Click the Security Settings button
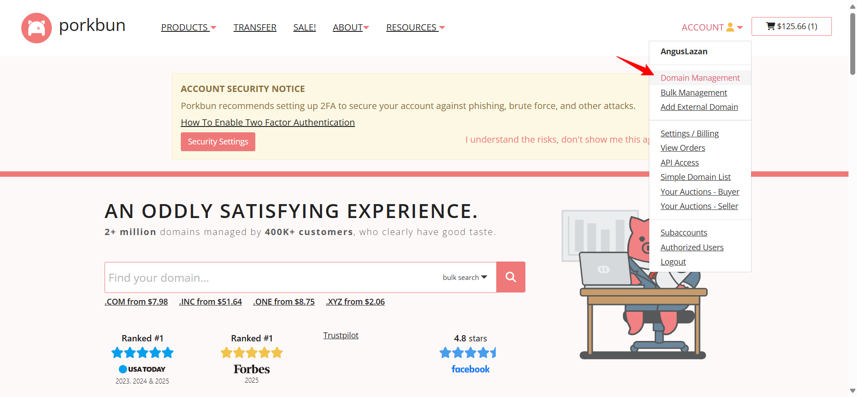 (x=218, y=142)
